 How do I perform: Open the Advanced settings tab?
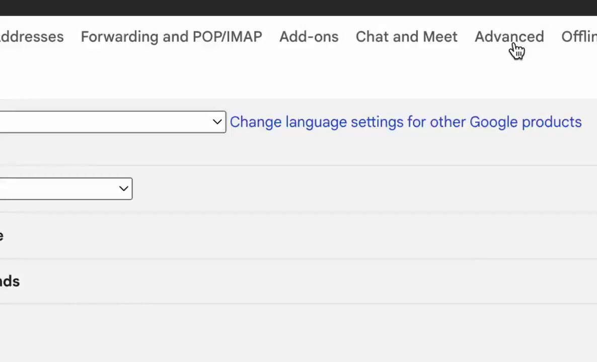[509, 37]
